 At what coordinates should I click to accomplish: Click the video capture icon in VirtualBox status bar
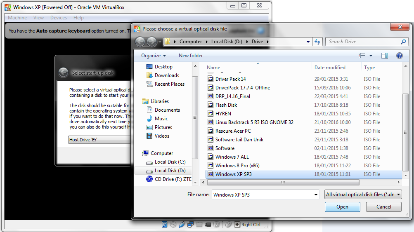click(x=208, y=225)
